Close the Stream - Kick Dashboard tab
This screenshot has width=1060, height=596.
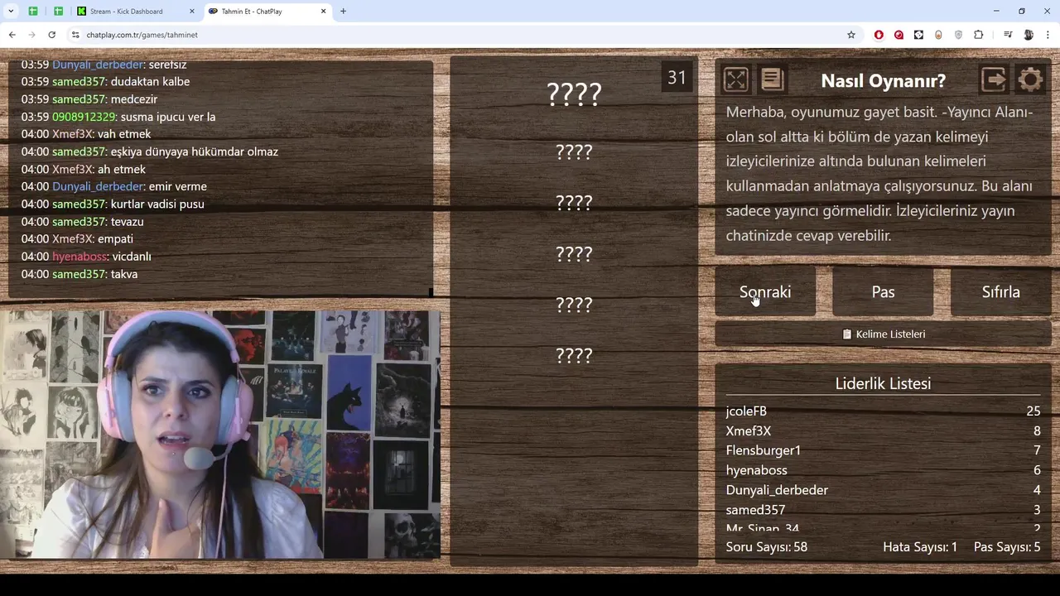tap(191, 11)
